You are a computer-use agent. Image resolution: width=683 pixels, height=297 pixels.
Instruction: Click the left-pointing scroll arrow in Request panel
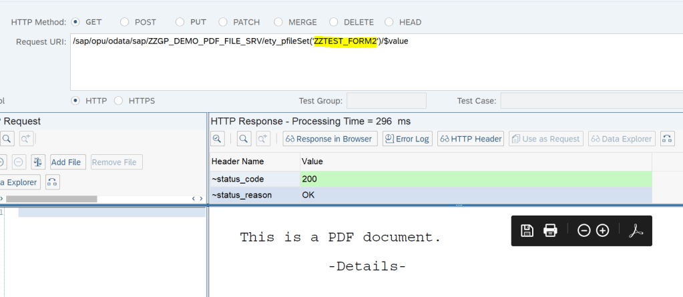point(194,199)
